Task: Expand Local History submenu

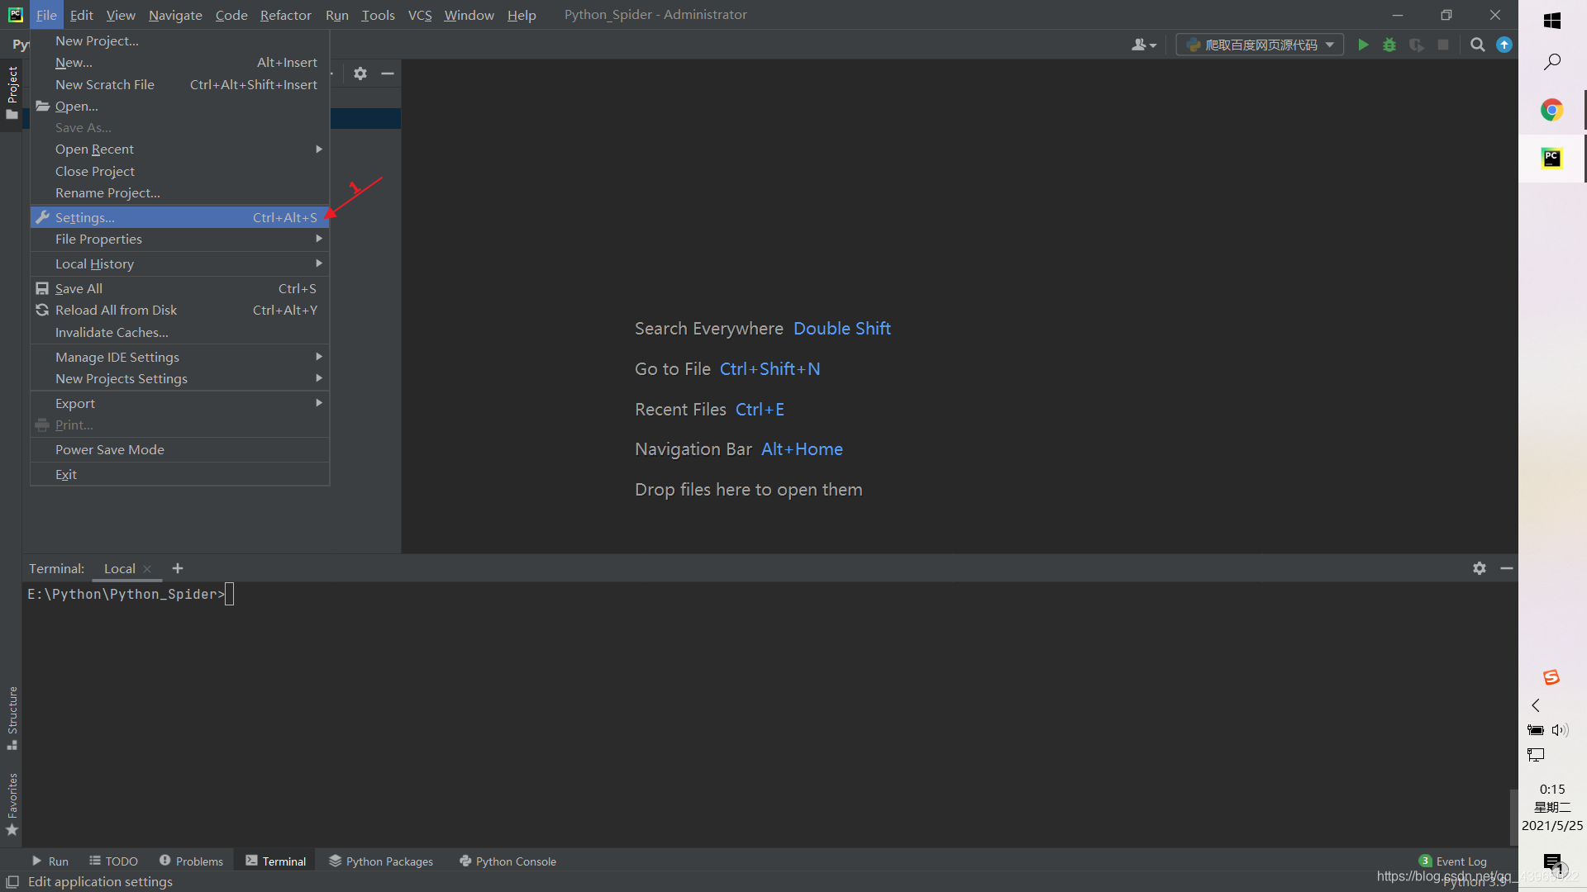Action: point(179,263)
